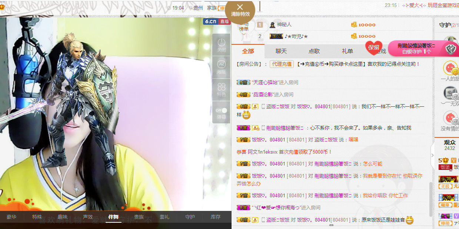Select the 守护 gift category tab
Image resolution: width=459 pixels, height=229 pixels.
190,217
